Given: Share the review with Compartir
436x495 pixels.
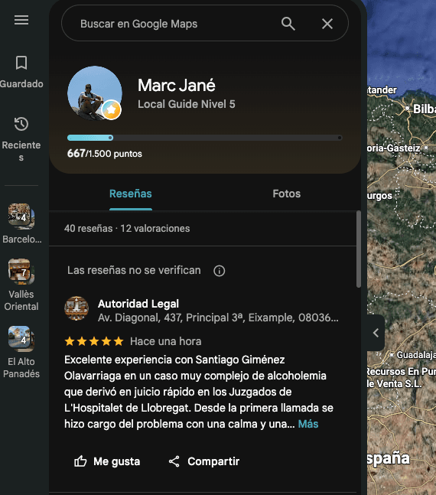Looking at the screenshot, I should 204,461.
